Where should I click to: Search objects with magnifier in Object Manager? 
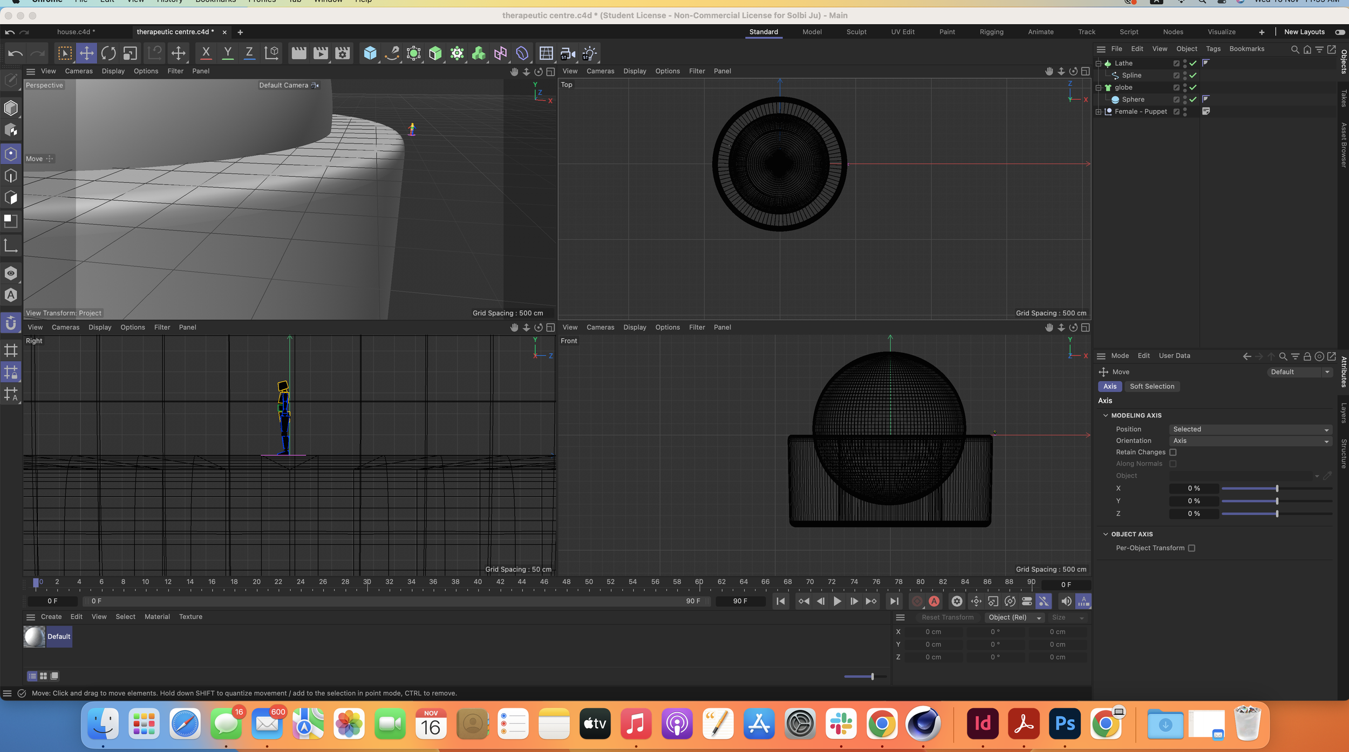pyautogui.click(x=1295, y=49)
